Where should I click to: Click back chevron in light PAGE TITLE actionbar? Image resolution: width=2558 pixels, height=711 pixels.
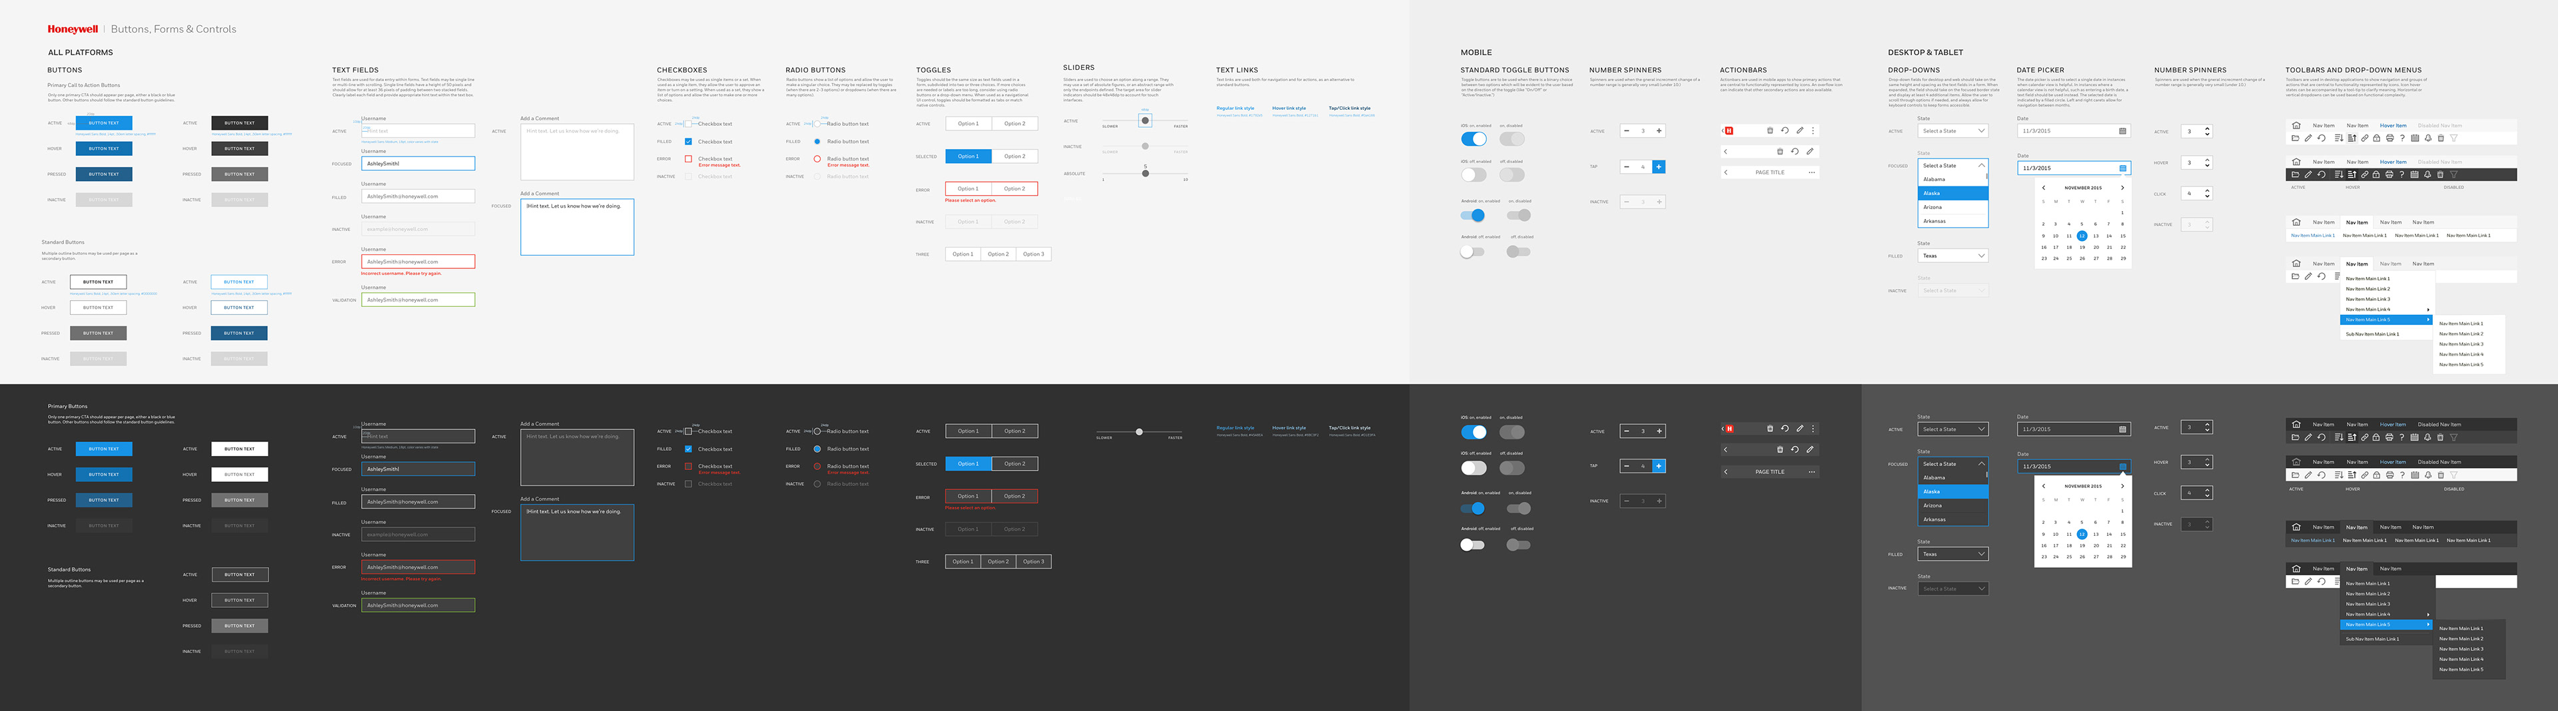coord(1726,173)
